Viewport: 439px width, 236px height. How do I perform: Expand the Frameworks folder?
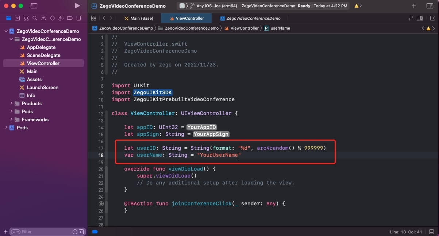[x=11, y=119]
